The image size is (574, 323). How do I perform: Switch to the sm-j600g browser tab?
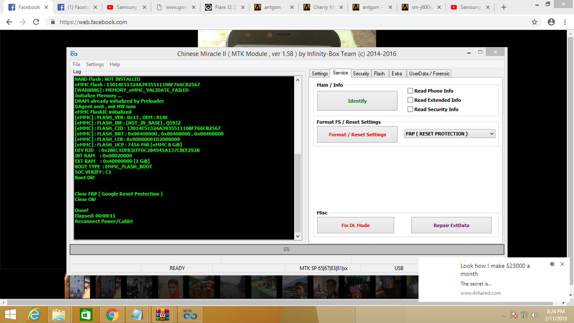(x=422, y=7)
